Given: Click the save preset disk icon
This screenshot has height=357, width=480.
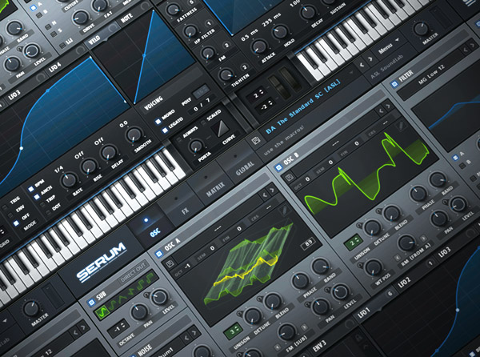Looking at the screenshot, I should pos(256,141).
